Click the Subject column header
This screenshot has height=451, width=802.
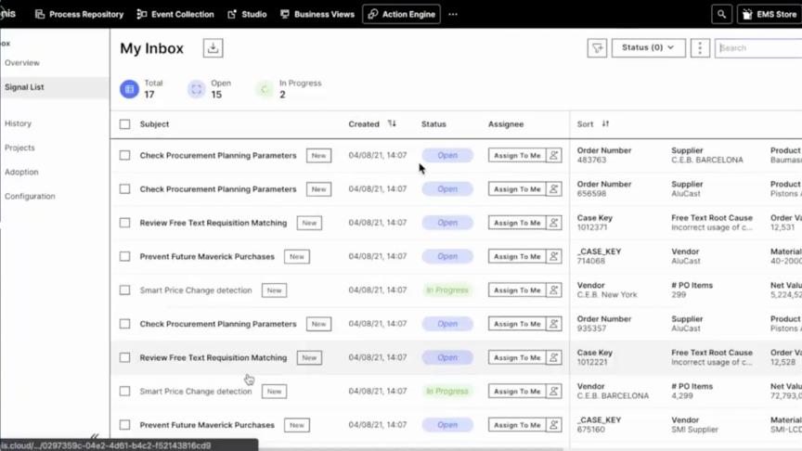point(154,124)
